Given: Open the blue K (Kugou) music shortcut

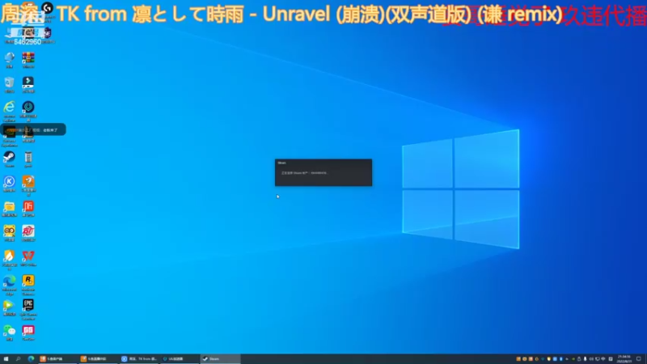Looking at the screenshot, I should 9,184.
